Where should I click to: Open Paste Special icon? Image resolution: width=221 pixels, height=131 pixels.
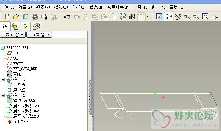pos(114,17)
